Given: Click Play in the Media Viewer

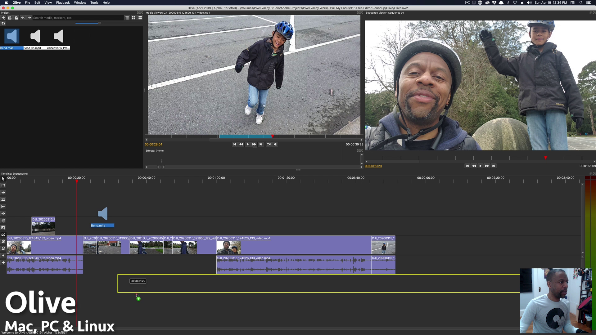Looking at the screenshot, I should coord(247,144).
